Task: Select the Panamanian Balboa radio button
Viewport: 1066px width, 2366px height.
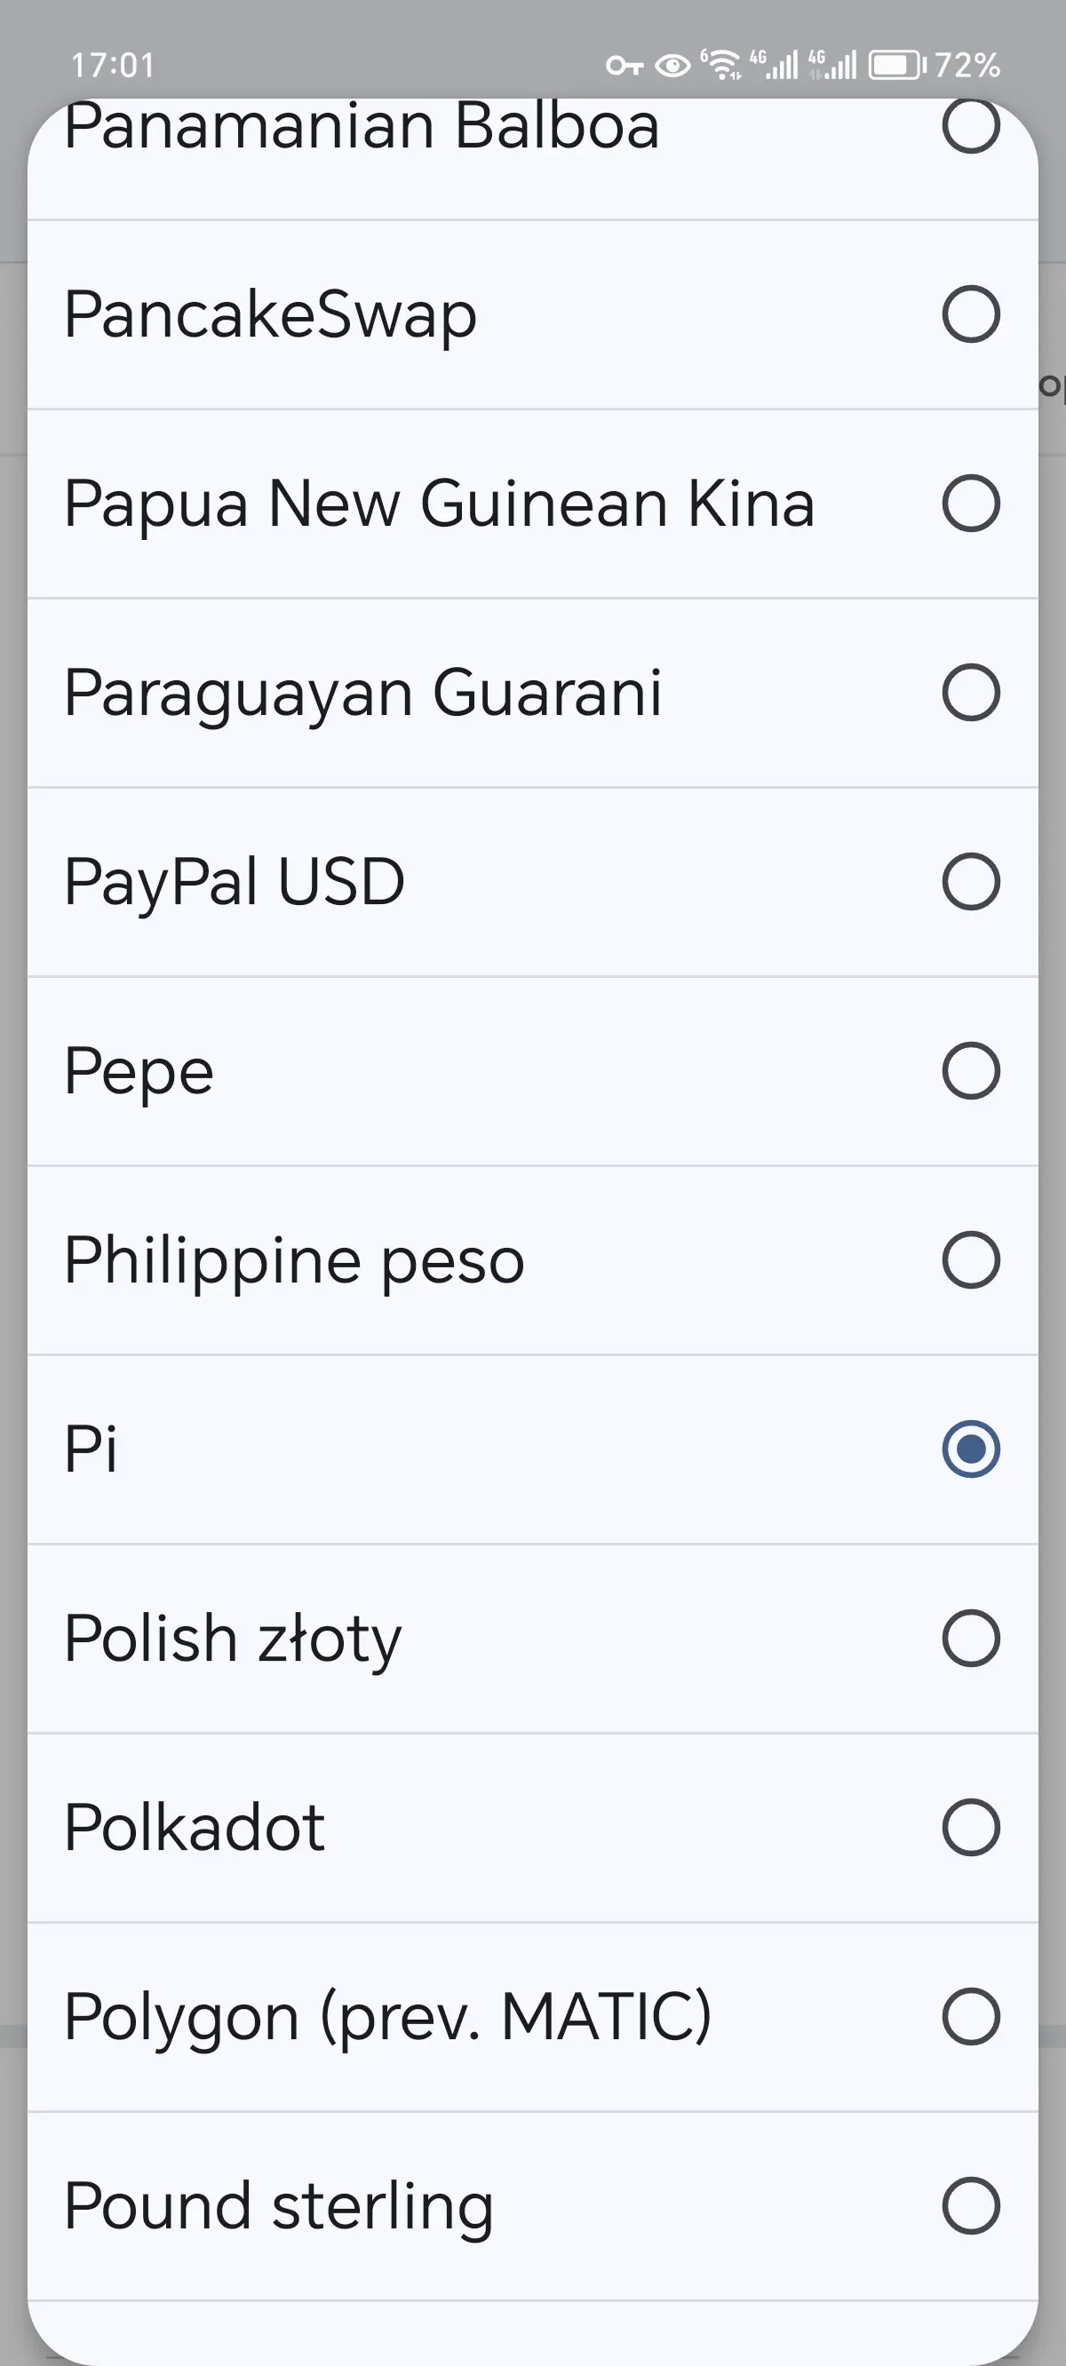Action: coord(970,127)
